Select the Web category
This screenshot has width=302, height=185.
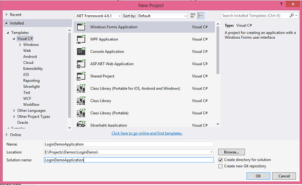(27, 50)
